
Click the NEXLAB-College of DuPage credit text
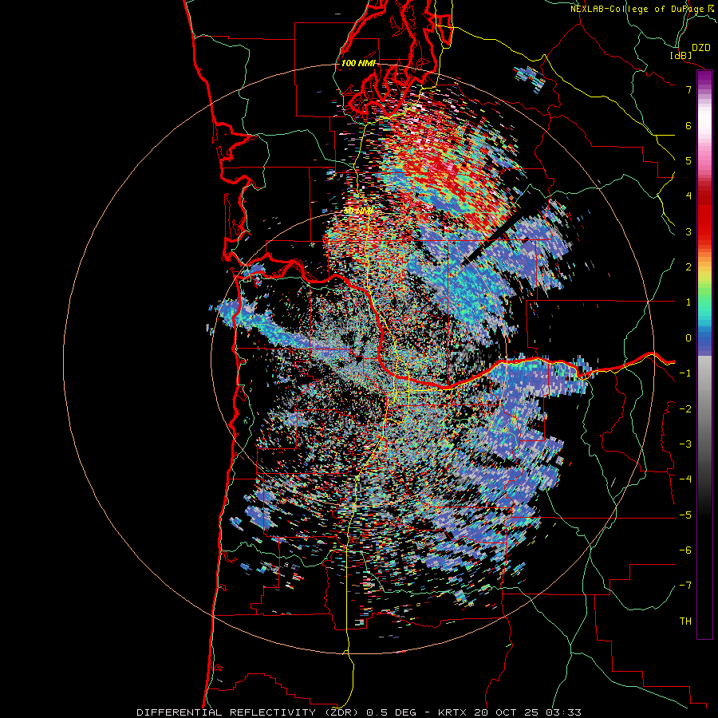[642, 9]
